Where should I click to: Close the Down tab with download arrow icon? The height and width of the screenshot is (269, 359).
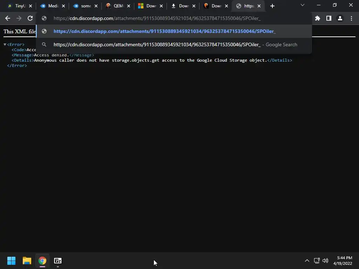click(194, 6)
